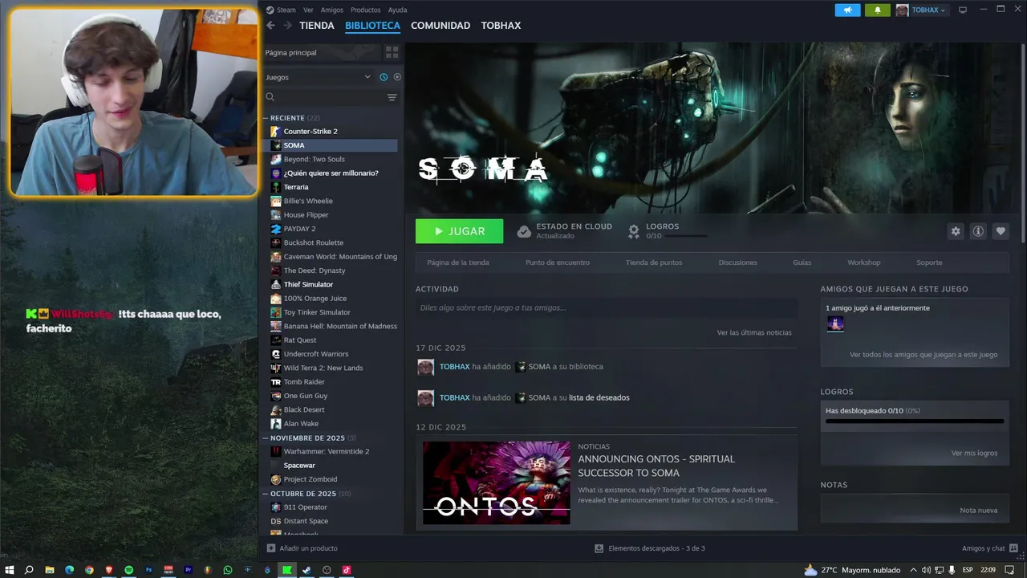Click the achievements progress bar 0/10
This screenshot has width=1027, height=578.
tap(915, 421)
